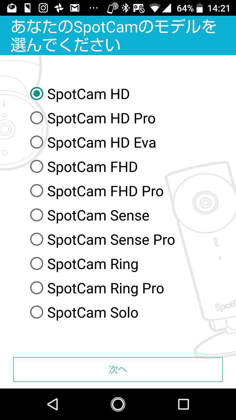Image resolution: width=236 pixels, height=420 pixels.
Task: Choose SpotCam Ring Pro model
Action: 37,288
